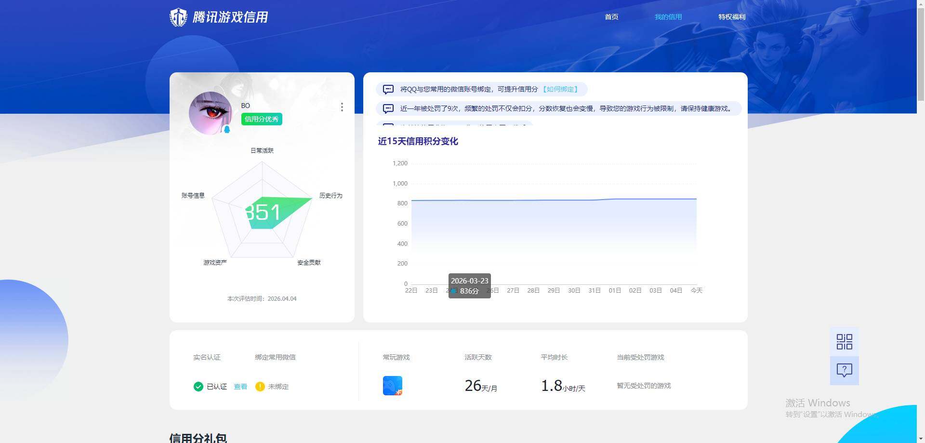925x443 pixels.
Task: Click the yellow 未绑定 warning icon
Action: pyautogui.click(x=260, y=386)
